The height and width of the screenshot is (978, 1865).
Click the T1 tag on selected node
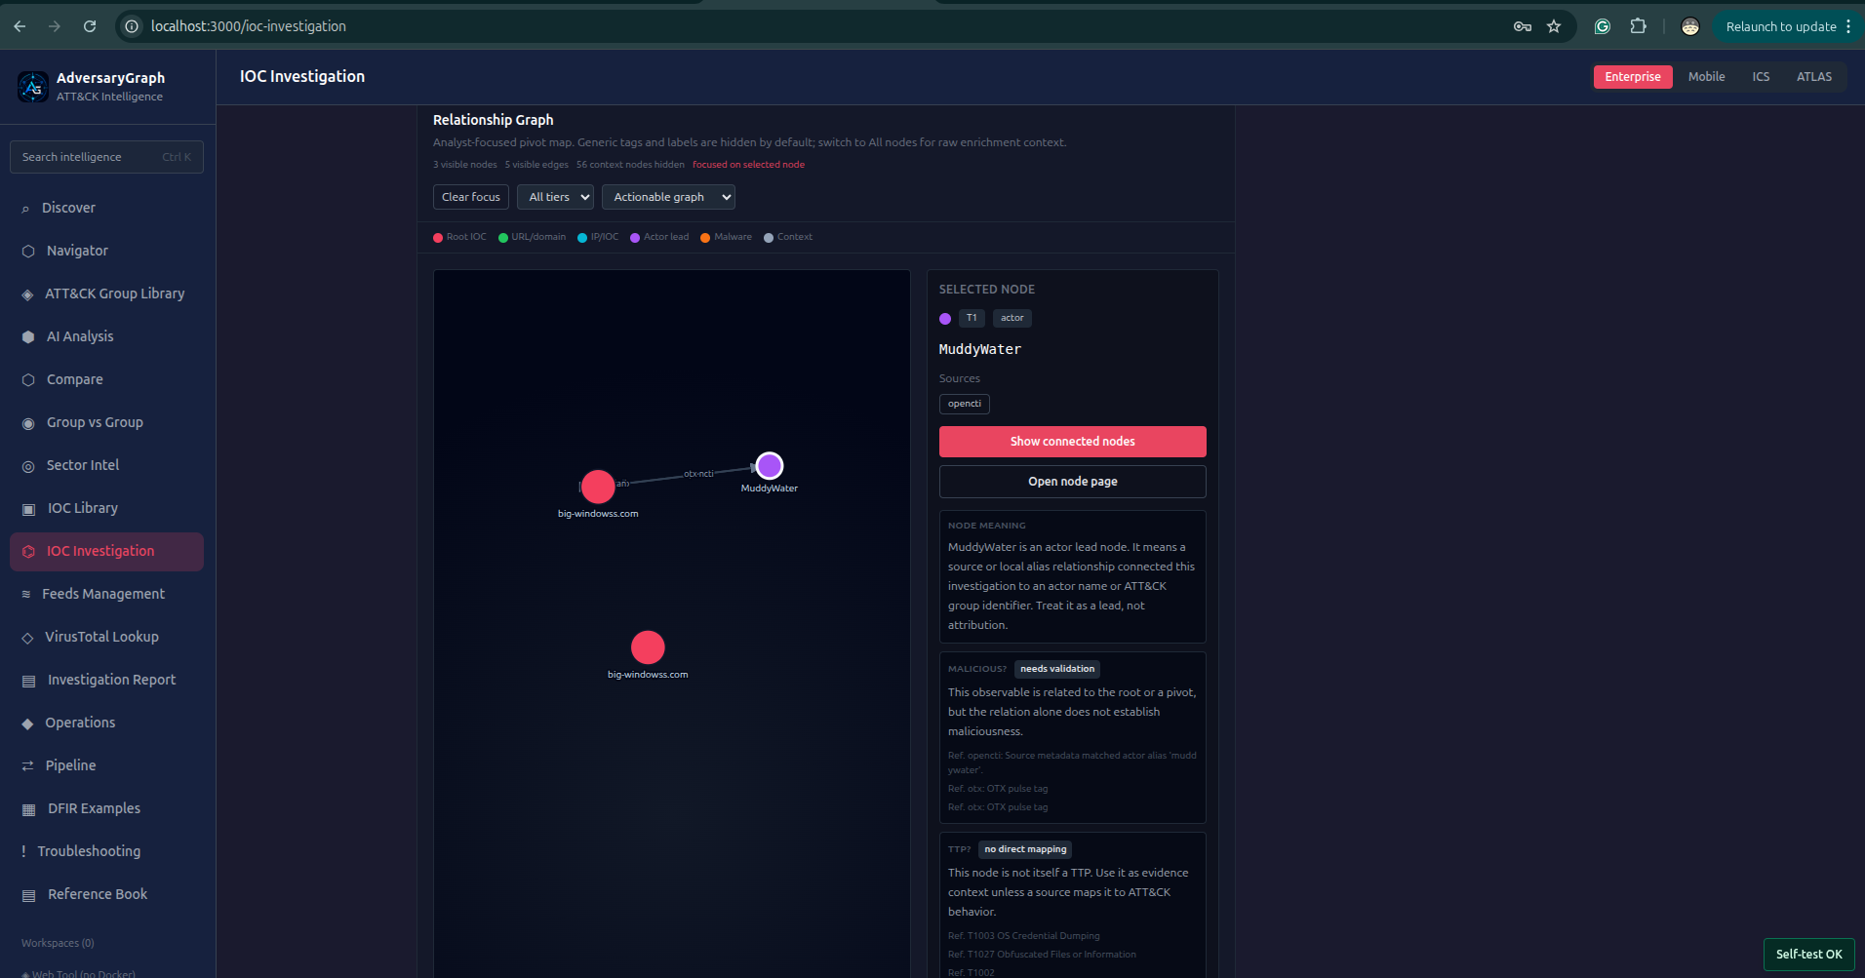972,318
